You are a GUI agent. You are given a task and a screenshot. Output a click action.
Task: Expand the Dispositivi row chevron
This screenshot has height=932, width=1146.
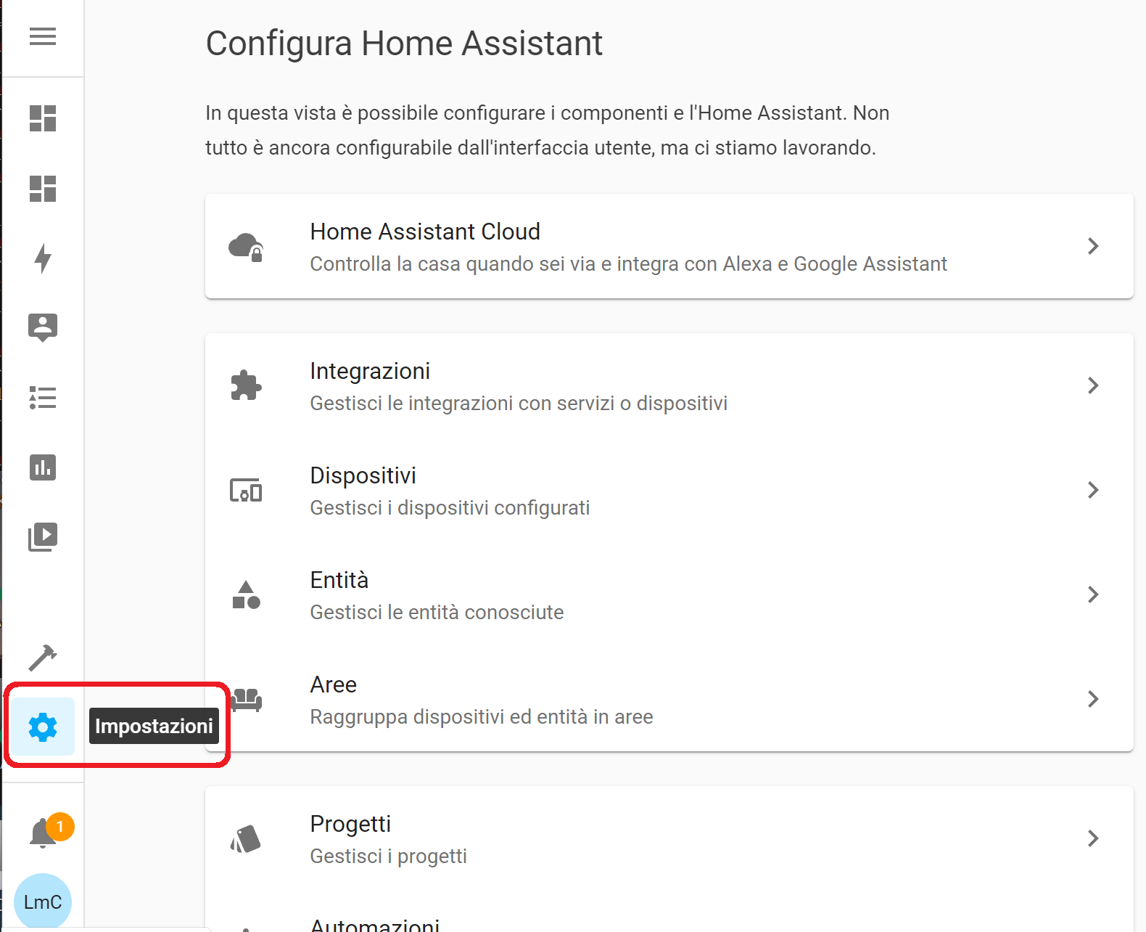1092,490
